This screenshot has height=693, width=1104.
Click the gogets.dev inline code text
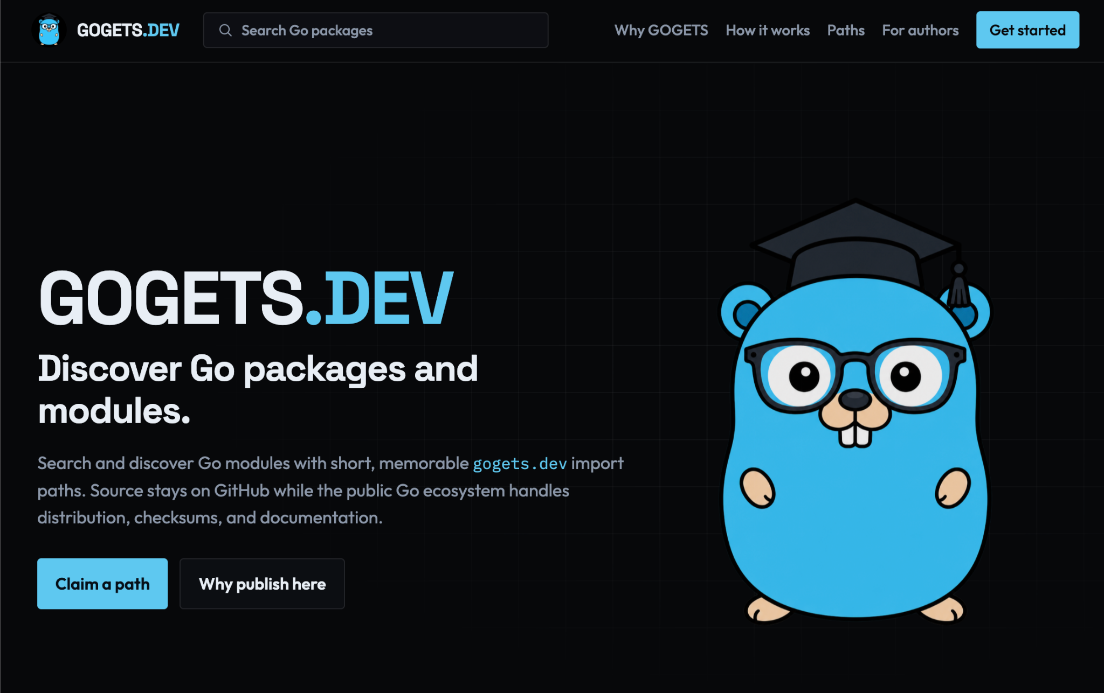coord(520,464)
